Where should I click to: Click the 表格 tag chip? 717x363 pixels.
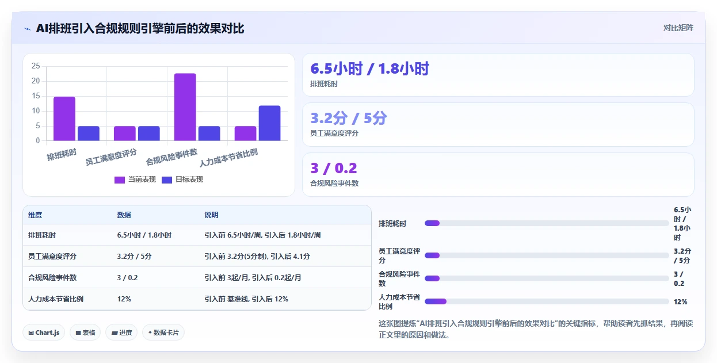tap(85, 333)
